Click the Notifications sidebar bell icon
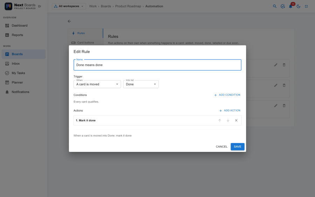Image resolution: width=315 pixels, height=197 pixels. pyautogui.click(x=7, y=92)
